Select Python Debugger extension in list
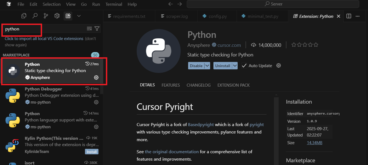The height and width of the screenshot is (165, 368). pos(51,95)
